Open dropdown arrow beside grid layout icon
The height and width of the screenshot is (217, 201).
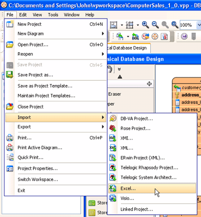(x=138, y=25)
